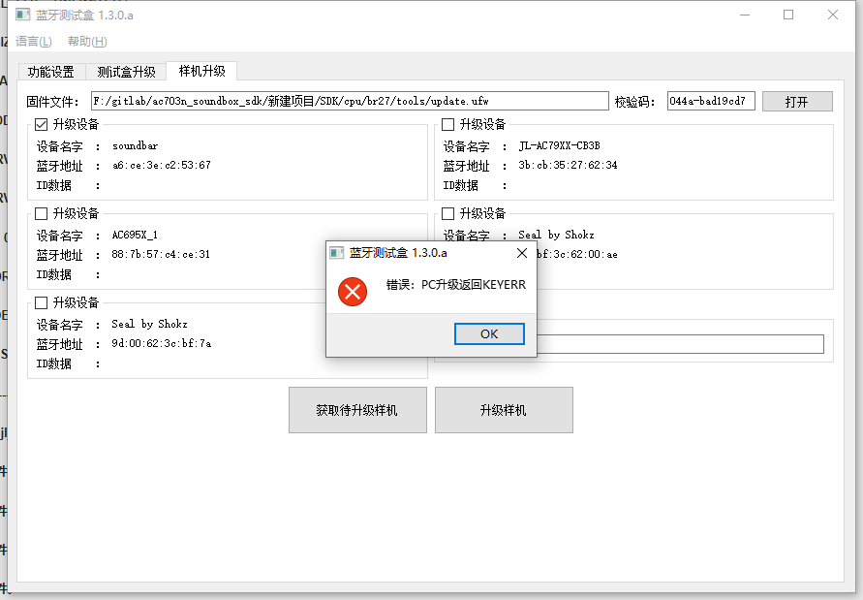
Task: Focus the 校验码 input field
Action: point(711,101)
